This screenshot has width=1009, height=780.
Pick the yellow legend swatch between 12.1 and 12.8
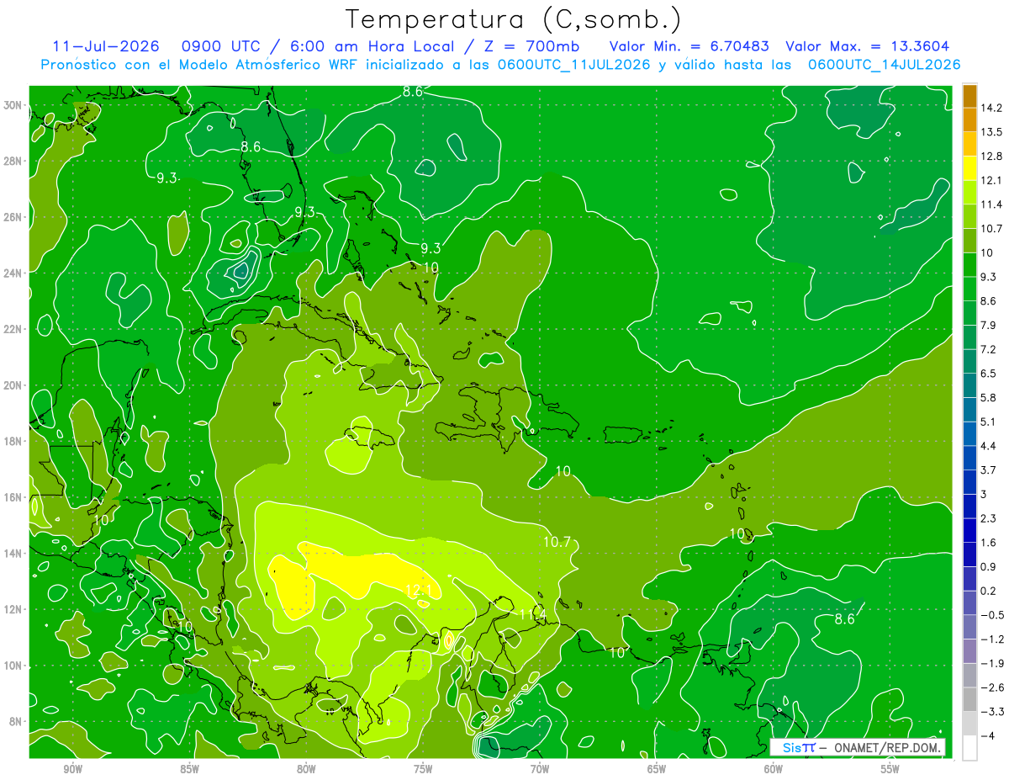tap(969, 168)
